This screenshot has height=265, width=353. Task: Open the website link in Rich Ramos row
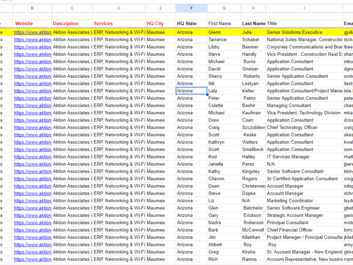[32, 259]
